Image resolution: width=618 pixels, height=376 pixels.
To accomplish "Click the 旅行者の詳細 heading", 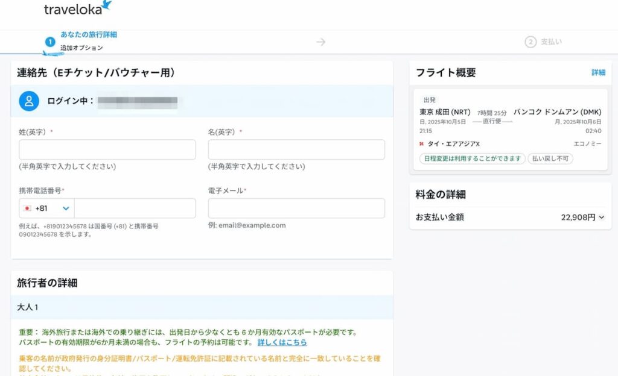I will click(x=47, y=283).
